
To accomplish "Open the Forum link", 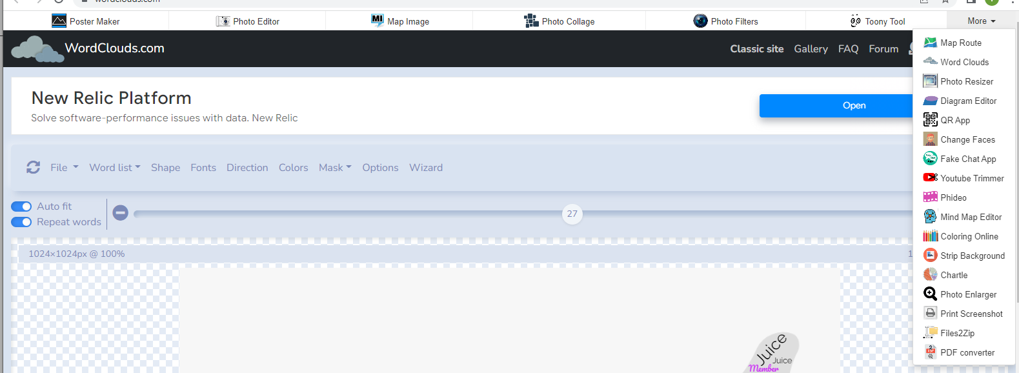I will 883,49.
